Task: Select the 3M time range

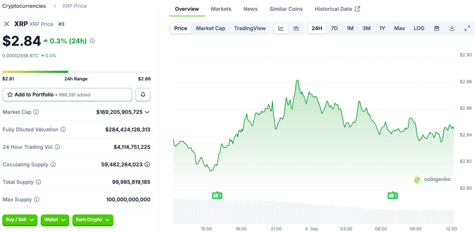Action: [366, 28]
